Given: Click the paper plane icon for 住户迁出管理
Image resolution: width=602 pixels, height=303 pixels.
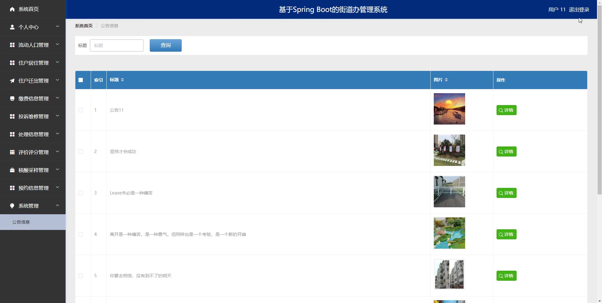Looking at the screenshot, I should coord(12,80).
